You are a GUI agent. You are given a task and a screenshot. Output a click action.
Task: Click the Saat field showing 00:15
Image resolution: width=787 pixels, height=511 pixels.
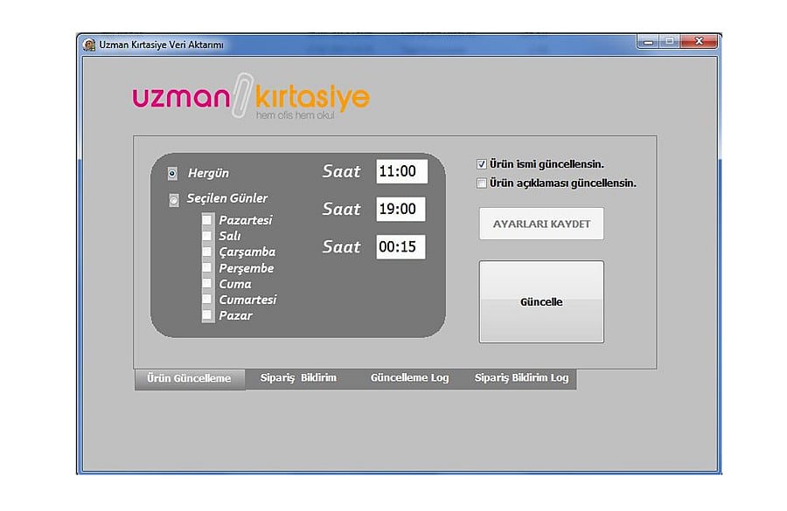coord(400,246)
